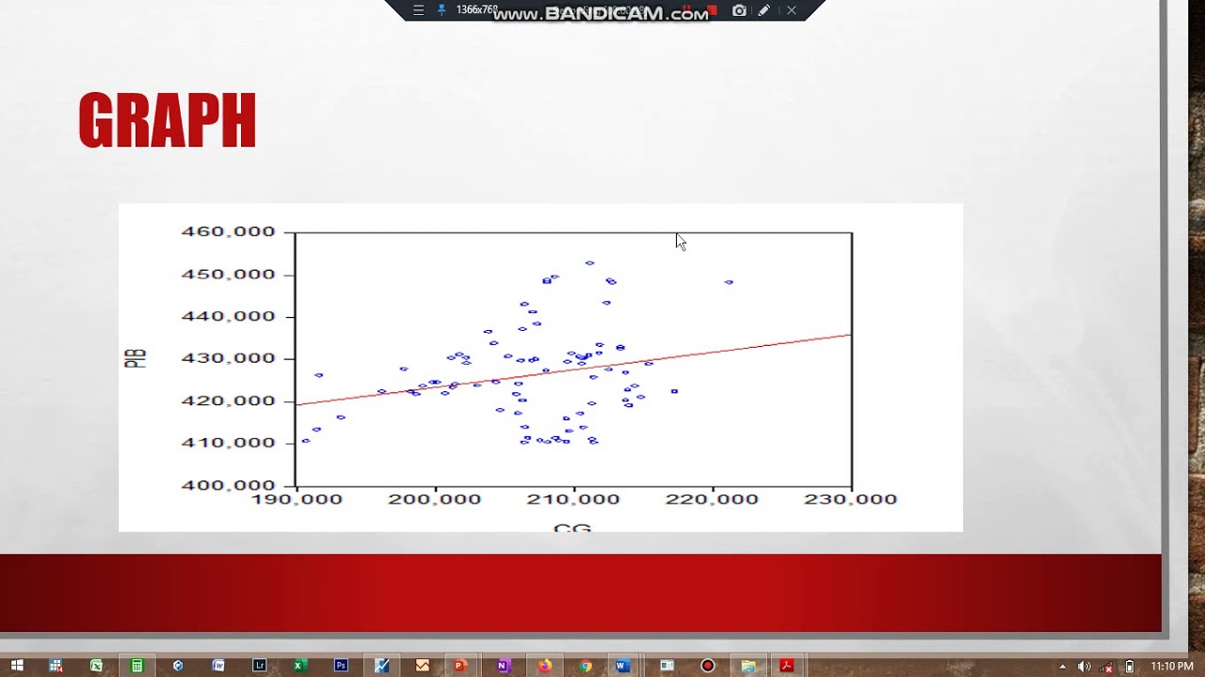Open the Windows Start menu
Screen dimensions: 1205x677
pyautogui.click(x=16, y=666)
